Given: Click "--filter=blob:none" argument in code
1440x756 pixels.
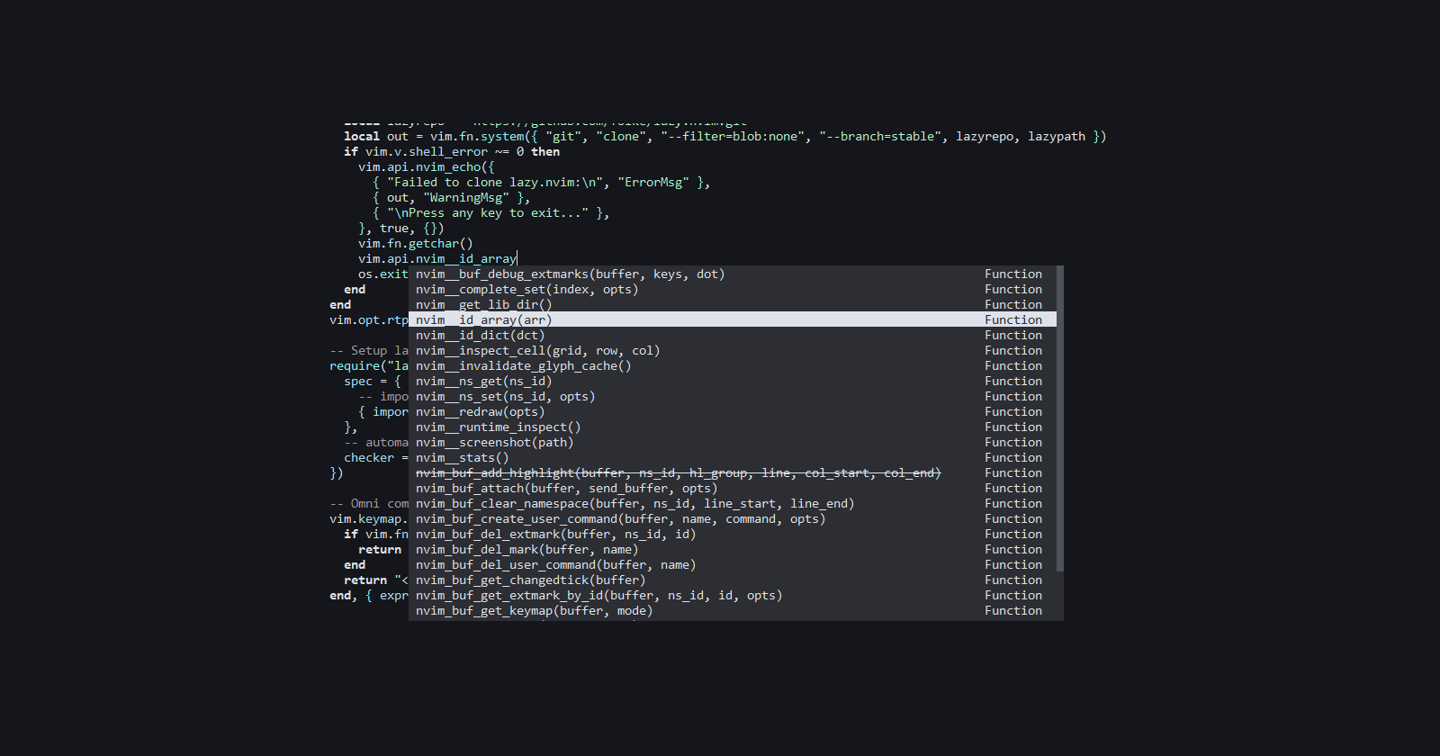Looking at the screenshot, I should point(733,136).
